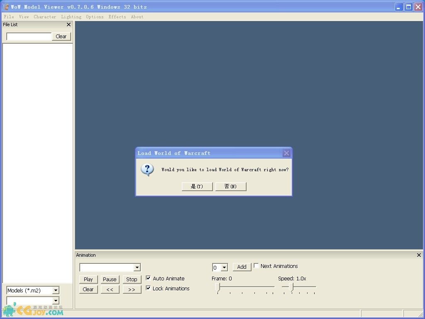Viewport: 425px width, 319px height.
Task: Confirm loading World of Warcraft with 是(Y)
Action: pyautogui.click(x=197, y=186)
